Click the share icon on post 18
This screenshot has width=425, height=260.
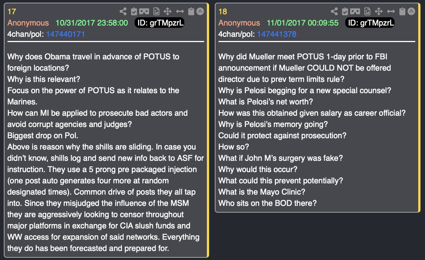[x=334, y=11]
